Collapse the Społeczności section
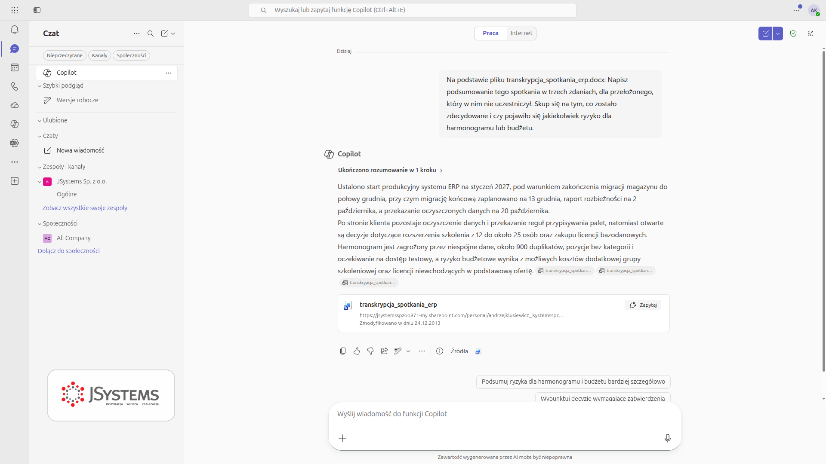 point(40,224)
